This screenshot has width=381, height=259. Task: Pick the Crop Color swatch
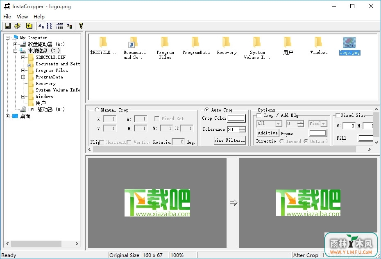[236, 118]
